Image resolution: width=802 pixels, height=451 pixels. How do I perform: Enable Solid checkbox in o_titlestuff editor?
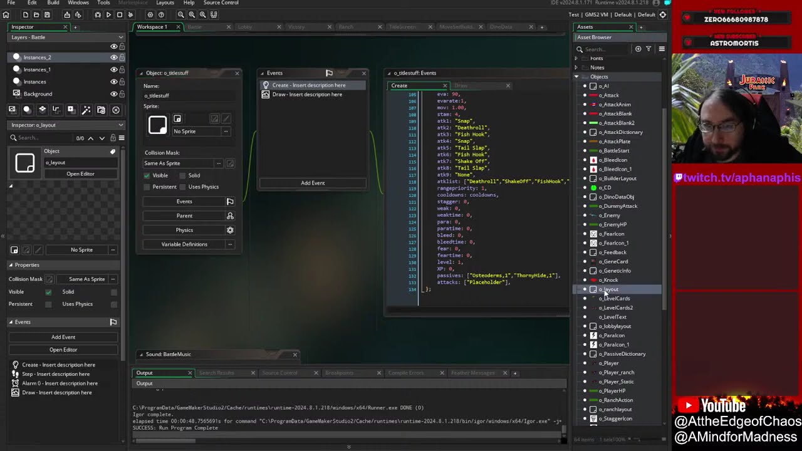(x=182, y=175)
